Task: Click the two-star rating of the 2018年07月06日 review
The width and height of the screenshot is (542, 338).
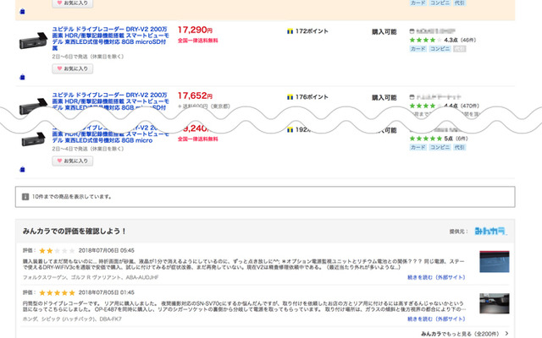Action: tap(57, 251)
